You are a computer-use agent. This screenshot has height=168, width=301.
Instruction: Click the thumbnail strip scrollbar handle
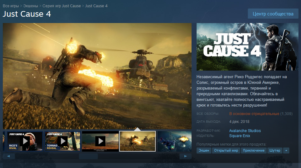click(x=88, y=156)
